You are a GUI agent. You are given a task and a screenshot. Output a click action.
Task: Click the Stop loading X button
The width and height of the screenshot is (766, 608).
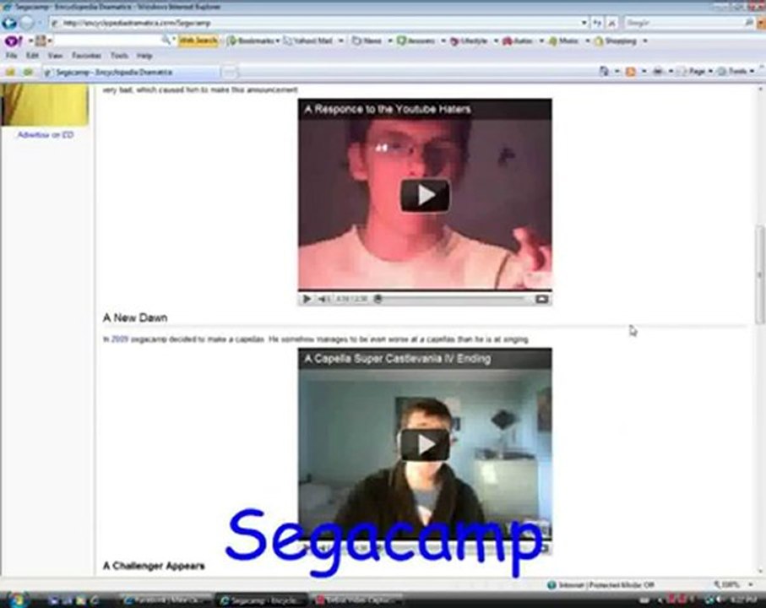(x=611, y=23)
